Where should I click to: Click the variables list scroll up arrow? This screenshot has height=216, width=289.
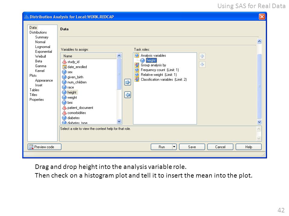(x=119, y=56)
